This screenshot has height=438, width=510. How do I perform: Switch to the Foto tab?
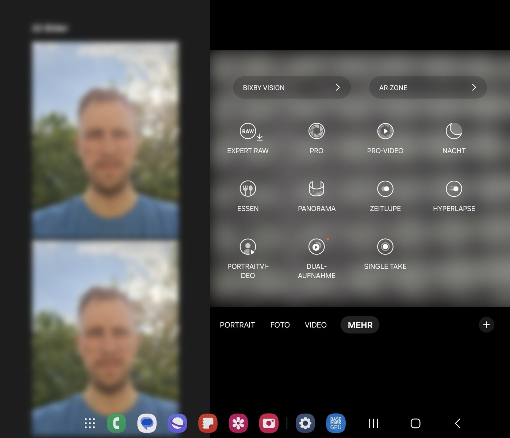(280, 325)
